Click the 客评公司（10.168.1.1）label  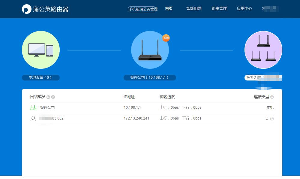[150, 77]
